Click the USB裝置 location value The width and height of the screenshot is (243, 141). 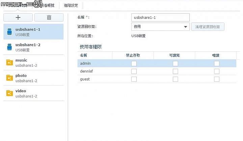pos(138,36)
